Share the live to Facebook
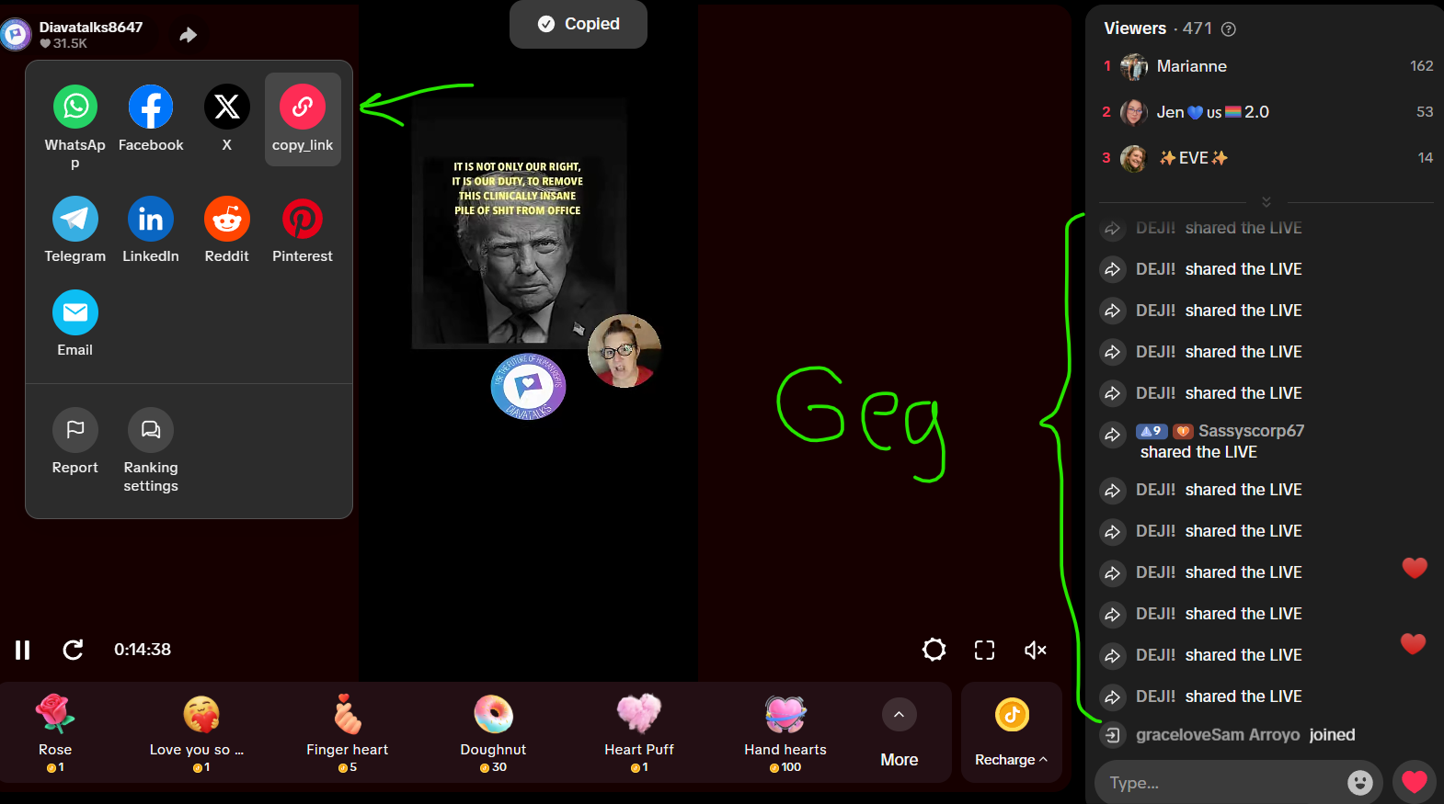This screenshot has height=804, width=1444. [x=151, y=108]
